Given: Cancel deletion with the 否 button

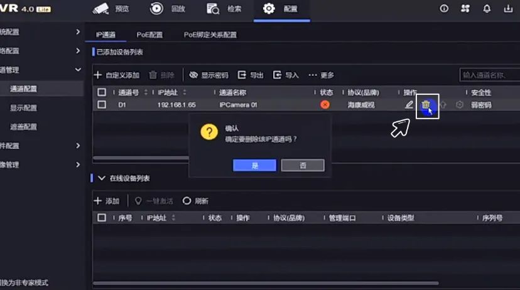Looking at the screenshot, I should coord(303,165).
